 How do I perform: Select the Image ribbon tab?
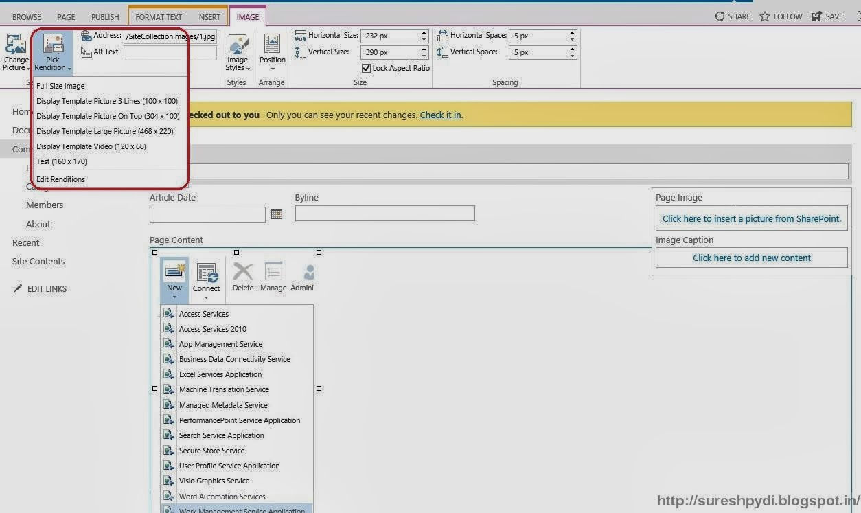[247, 17]
